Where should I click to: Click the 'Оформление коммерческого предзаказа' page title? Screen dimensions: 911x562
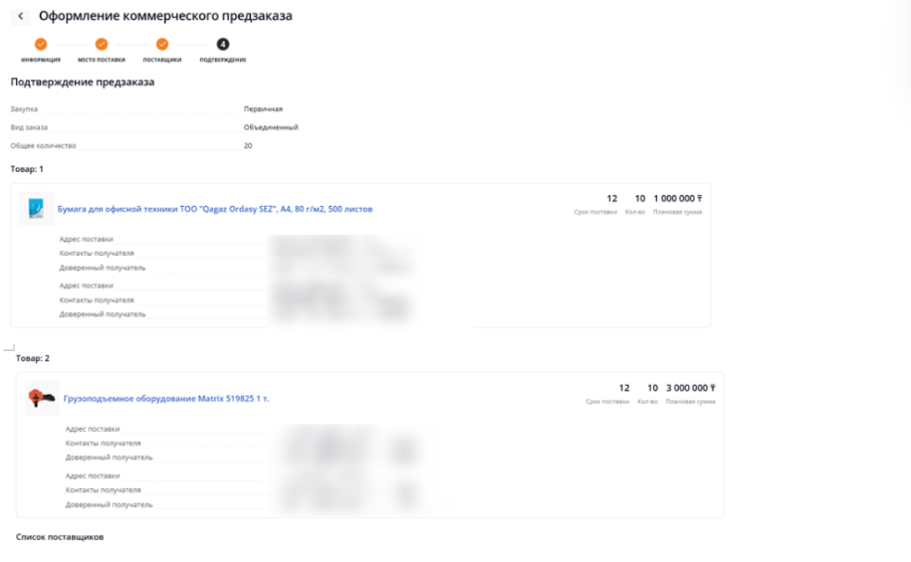[x=165, y=17]
